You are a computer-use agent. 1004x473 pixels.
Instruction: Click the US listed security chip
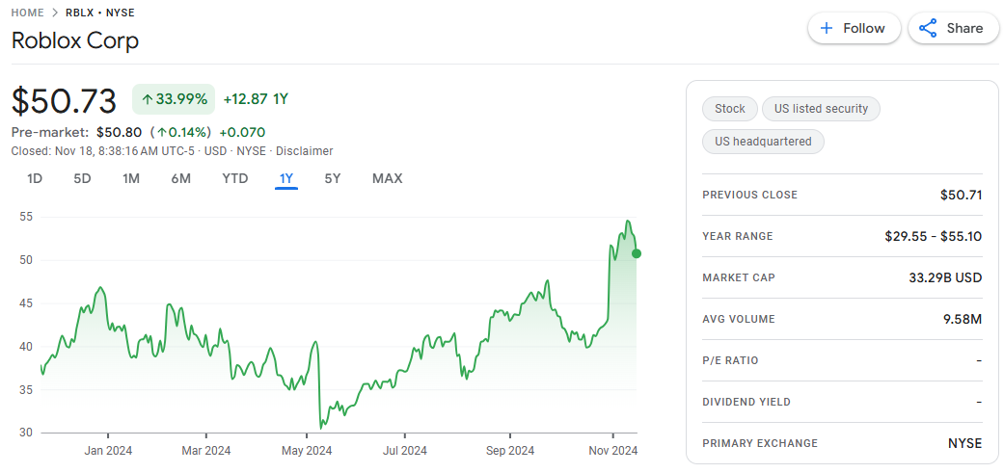[821, 109]
